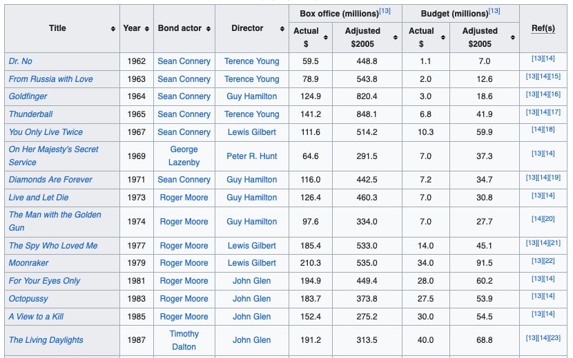The height and width of the screenshot is (358, 573).
Task: Open reference [19] in Diamonds Are Forever row
Action: 555,178
